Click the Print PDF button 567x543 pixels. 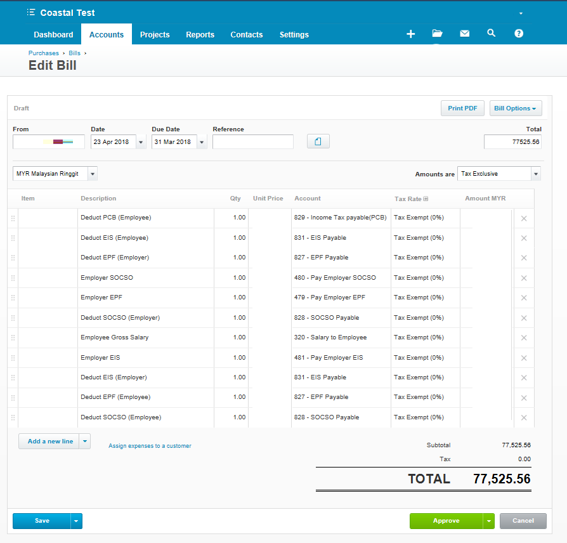tap(462, 108)
